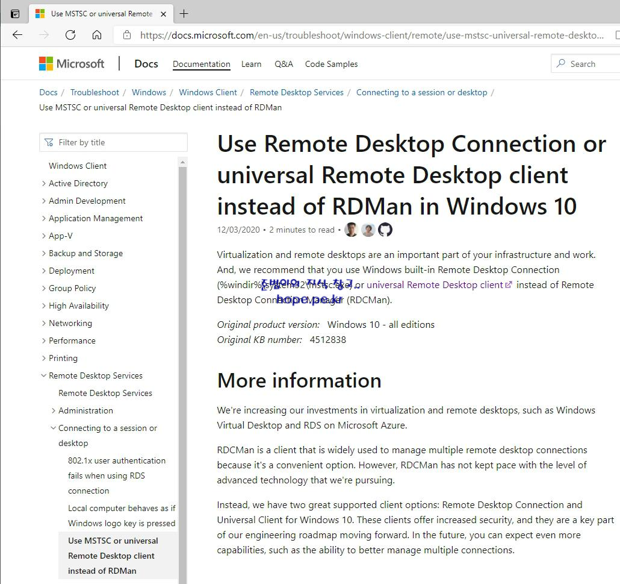
Task: Open the Learn nav item
Action: coord(251,64)
